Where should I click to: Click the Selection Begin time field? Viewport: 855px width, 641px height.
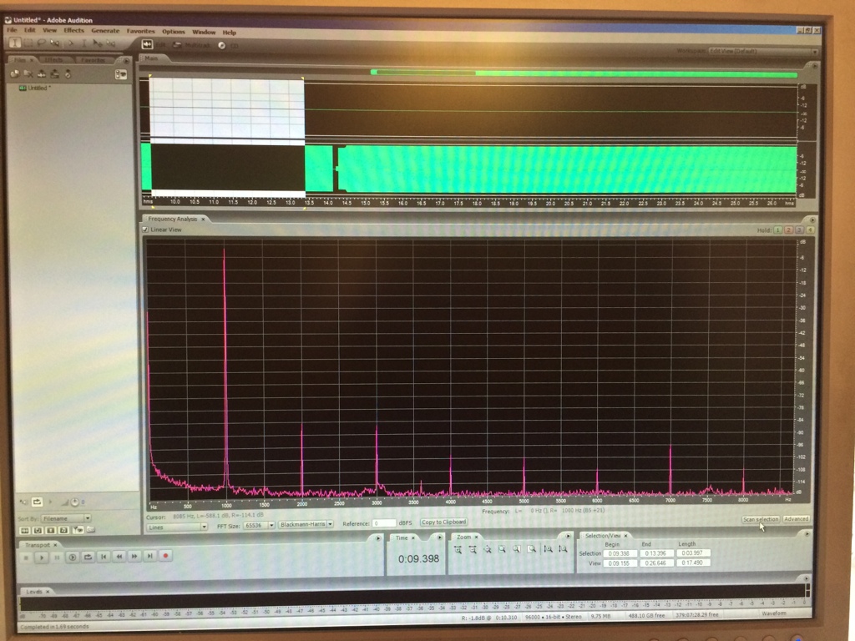pos(619,553)
